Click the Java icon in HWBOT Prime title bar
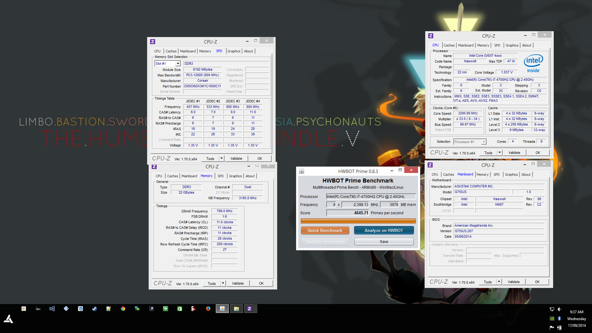This screenshot has height=333, width=592. pos(302,171)
